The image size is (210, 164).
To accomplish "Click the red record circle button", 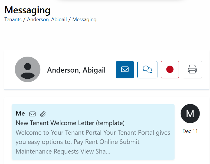I will pos(170,70).
